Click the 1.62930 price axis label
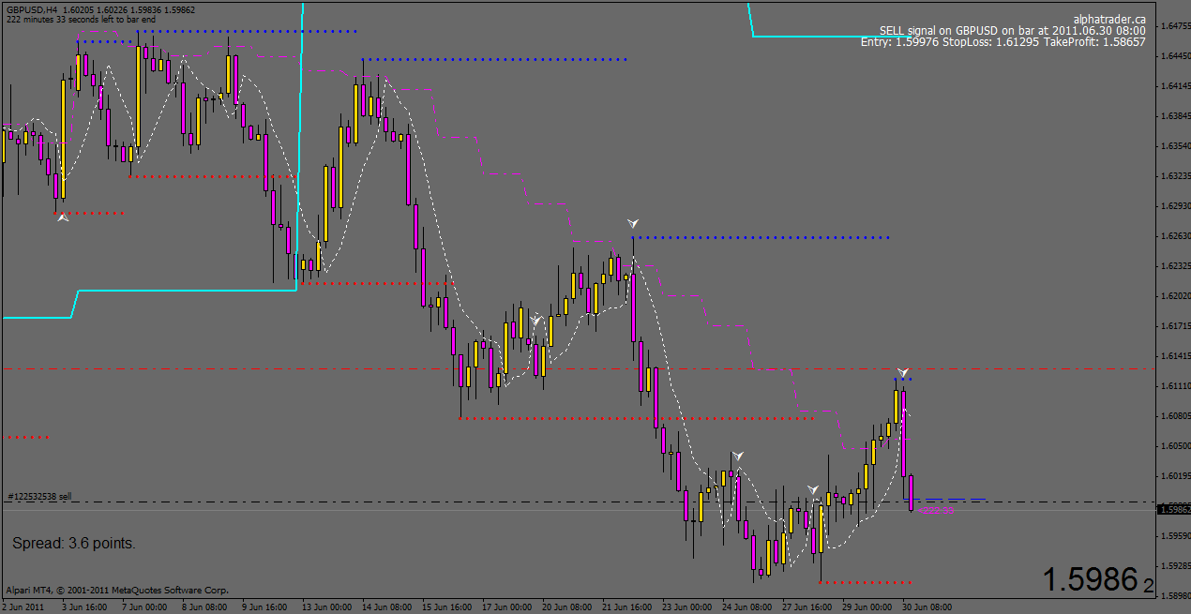The width and height of the screenshot is (1191, 614). click(1174, 205)
